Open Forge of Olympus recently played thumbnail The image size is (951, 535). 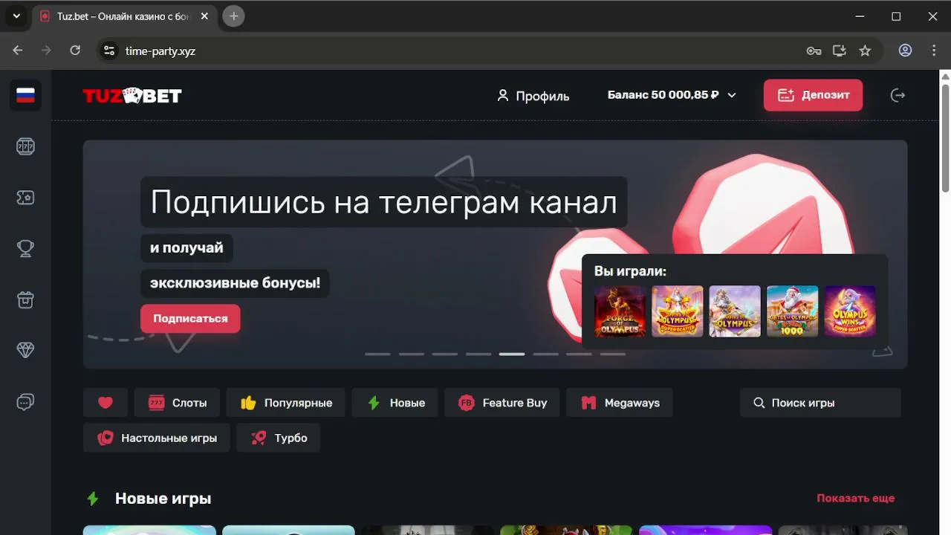[620, 311]
